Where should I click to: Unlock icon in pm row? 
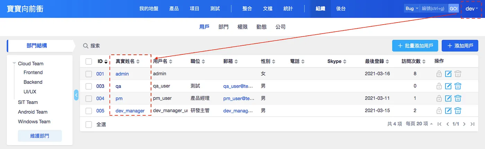(x=439, y=98)
